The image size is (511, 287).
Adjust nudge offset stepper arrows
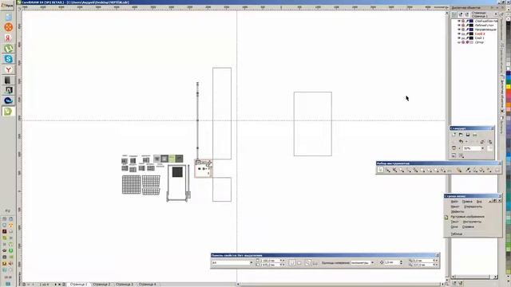(401, 262)
